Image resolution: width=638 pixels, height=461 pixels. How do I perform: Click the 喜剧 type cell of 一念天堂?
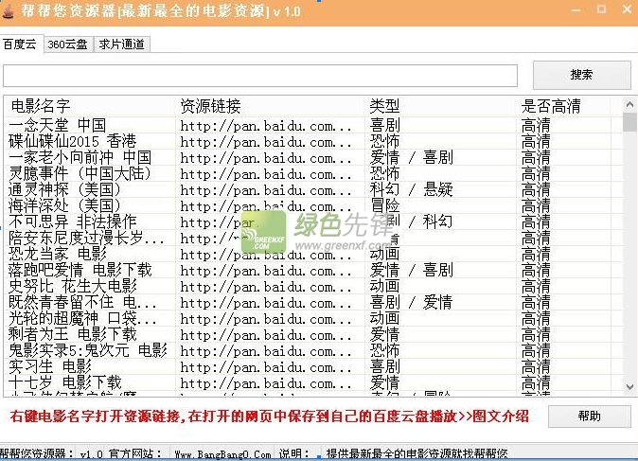385,125
